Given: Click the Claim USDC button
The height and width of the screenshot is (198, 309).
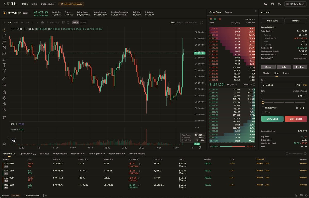Looking at the screenshot, I should [x=272, y=21].
